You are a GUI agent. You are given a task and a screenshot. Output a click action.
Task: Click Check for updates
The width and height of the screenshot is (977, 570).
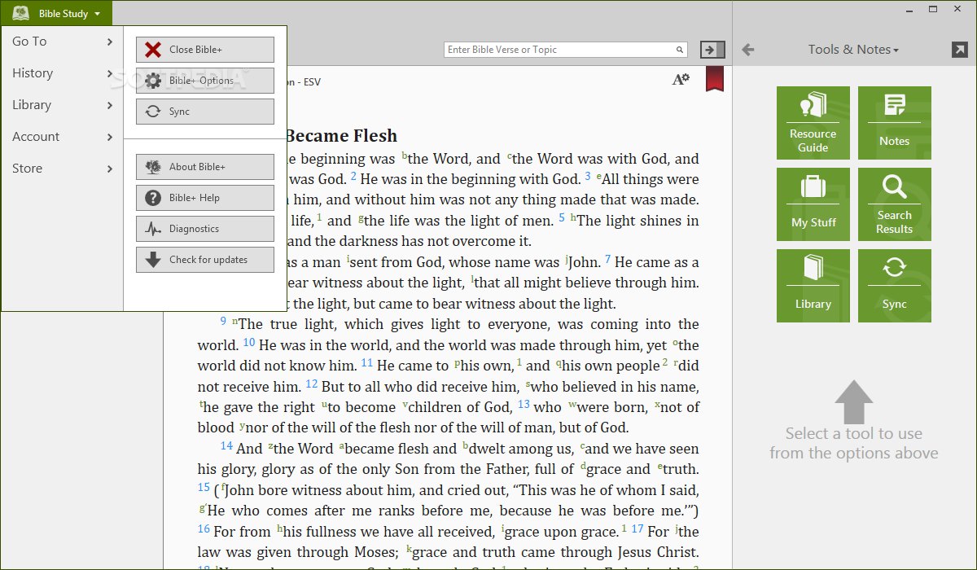point(205,260)
